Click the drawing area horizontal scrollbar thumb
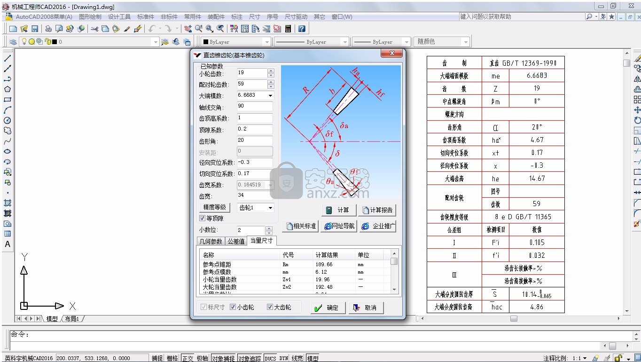The width and height of the screenshot is (641, 362). pos(514,318)
